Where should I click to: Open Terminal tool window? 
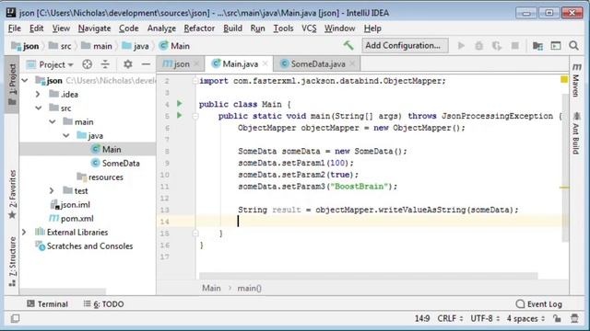[x=47, y=304]
